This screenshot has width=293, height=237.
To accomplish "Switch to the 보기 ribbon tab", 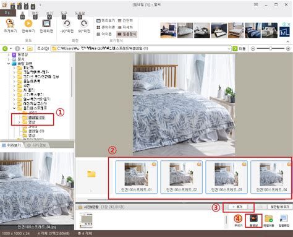I will coord(49,13).
